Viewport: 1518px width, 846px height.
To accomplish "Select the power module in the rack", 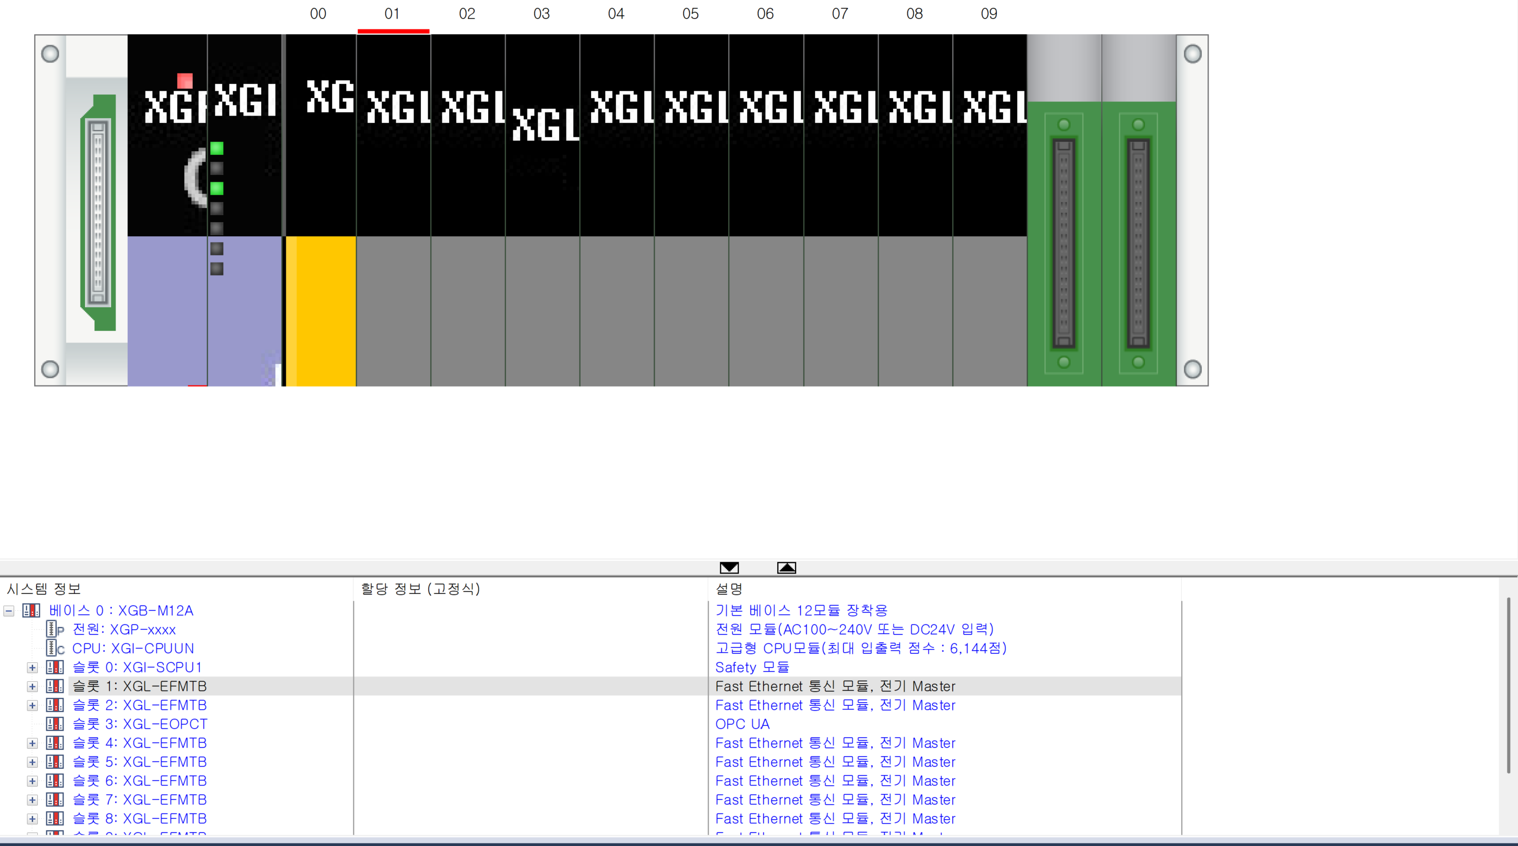I will click(168, 211).
